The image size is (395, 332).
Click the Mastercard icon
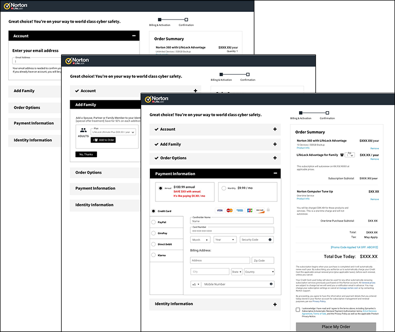pyautogui.click(x=229, y=210)
